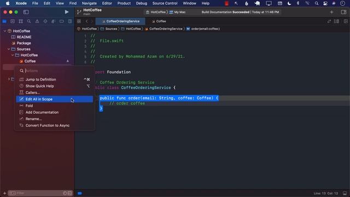Toggle the recent files filter clock icon
This screenshot has height=197, width=350.
[x=65, y=193]
